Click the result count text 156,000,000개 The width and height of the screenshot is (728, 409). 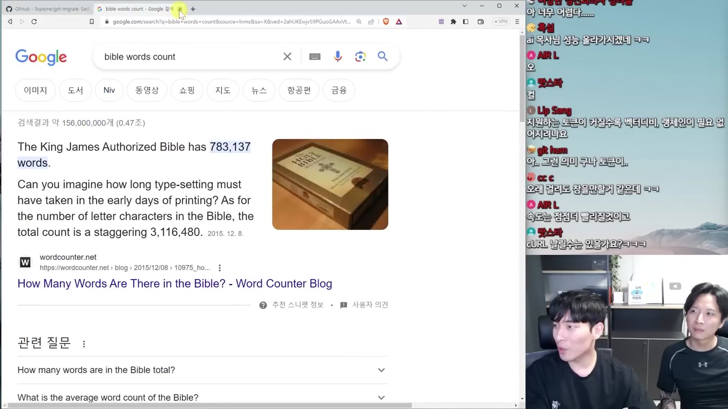tap(88, 123)
